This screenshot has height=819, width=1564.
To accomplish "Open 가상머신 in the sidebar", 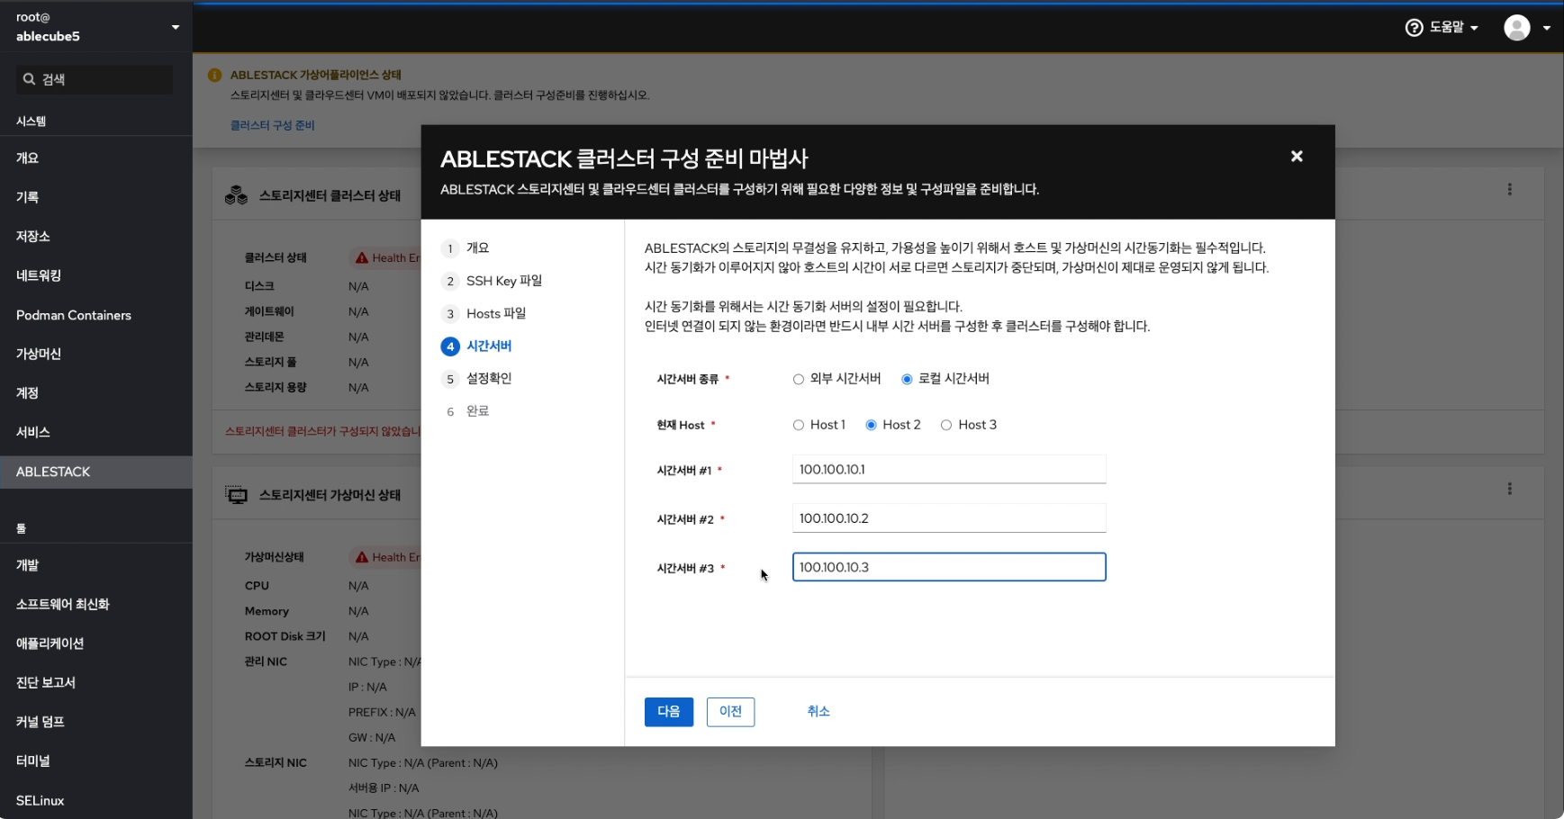I will click(x=96, y=354).
